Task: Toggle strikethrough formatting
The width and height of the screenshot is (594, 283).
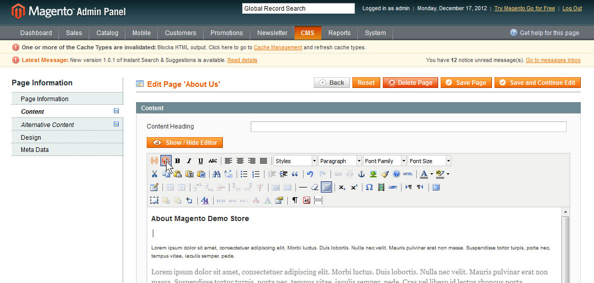Action: [x=213, y=161]
